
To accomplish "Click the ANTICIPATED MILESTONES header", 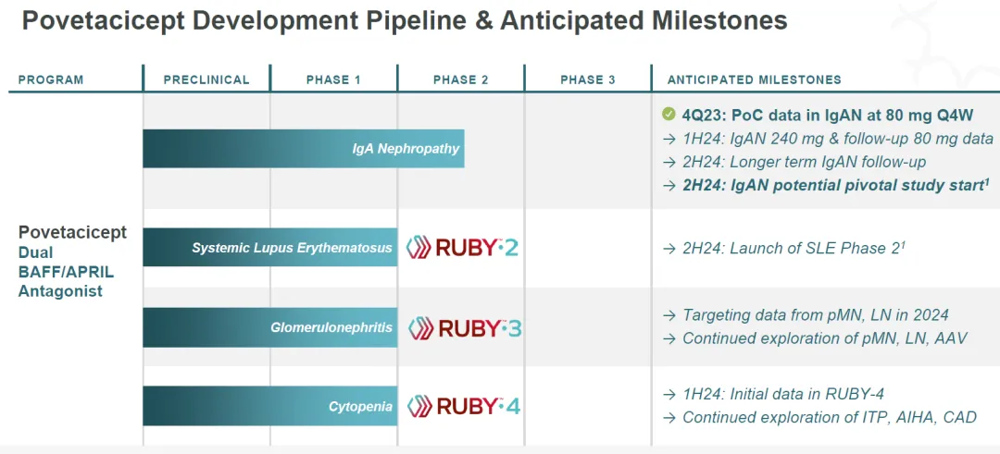I will pyautogui.click(x=755, y=80).
